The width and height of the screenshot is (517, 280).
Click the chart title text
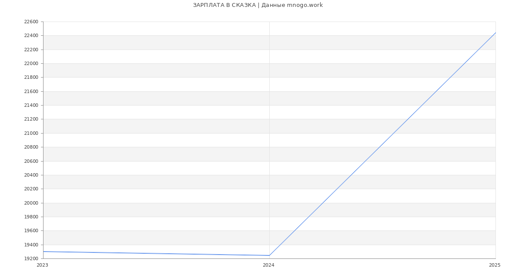pos(258,5)
